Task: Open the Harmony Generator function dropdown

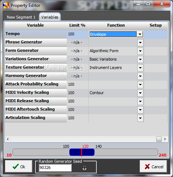Action: point(140,76)
